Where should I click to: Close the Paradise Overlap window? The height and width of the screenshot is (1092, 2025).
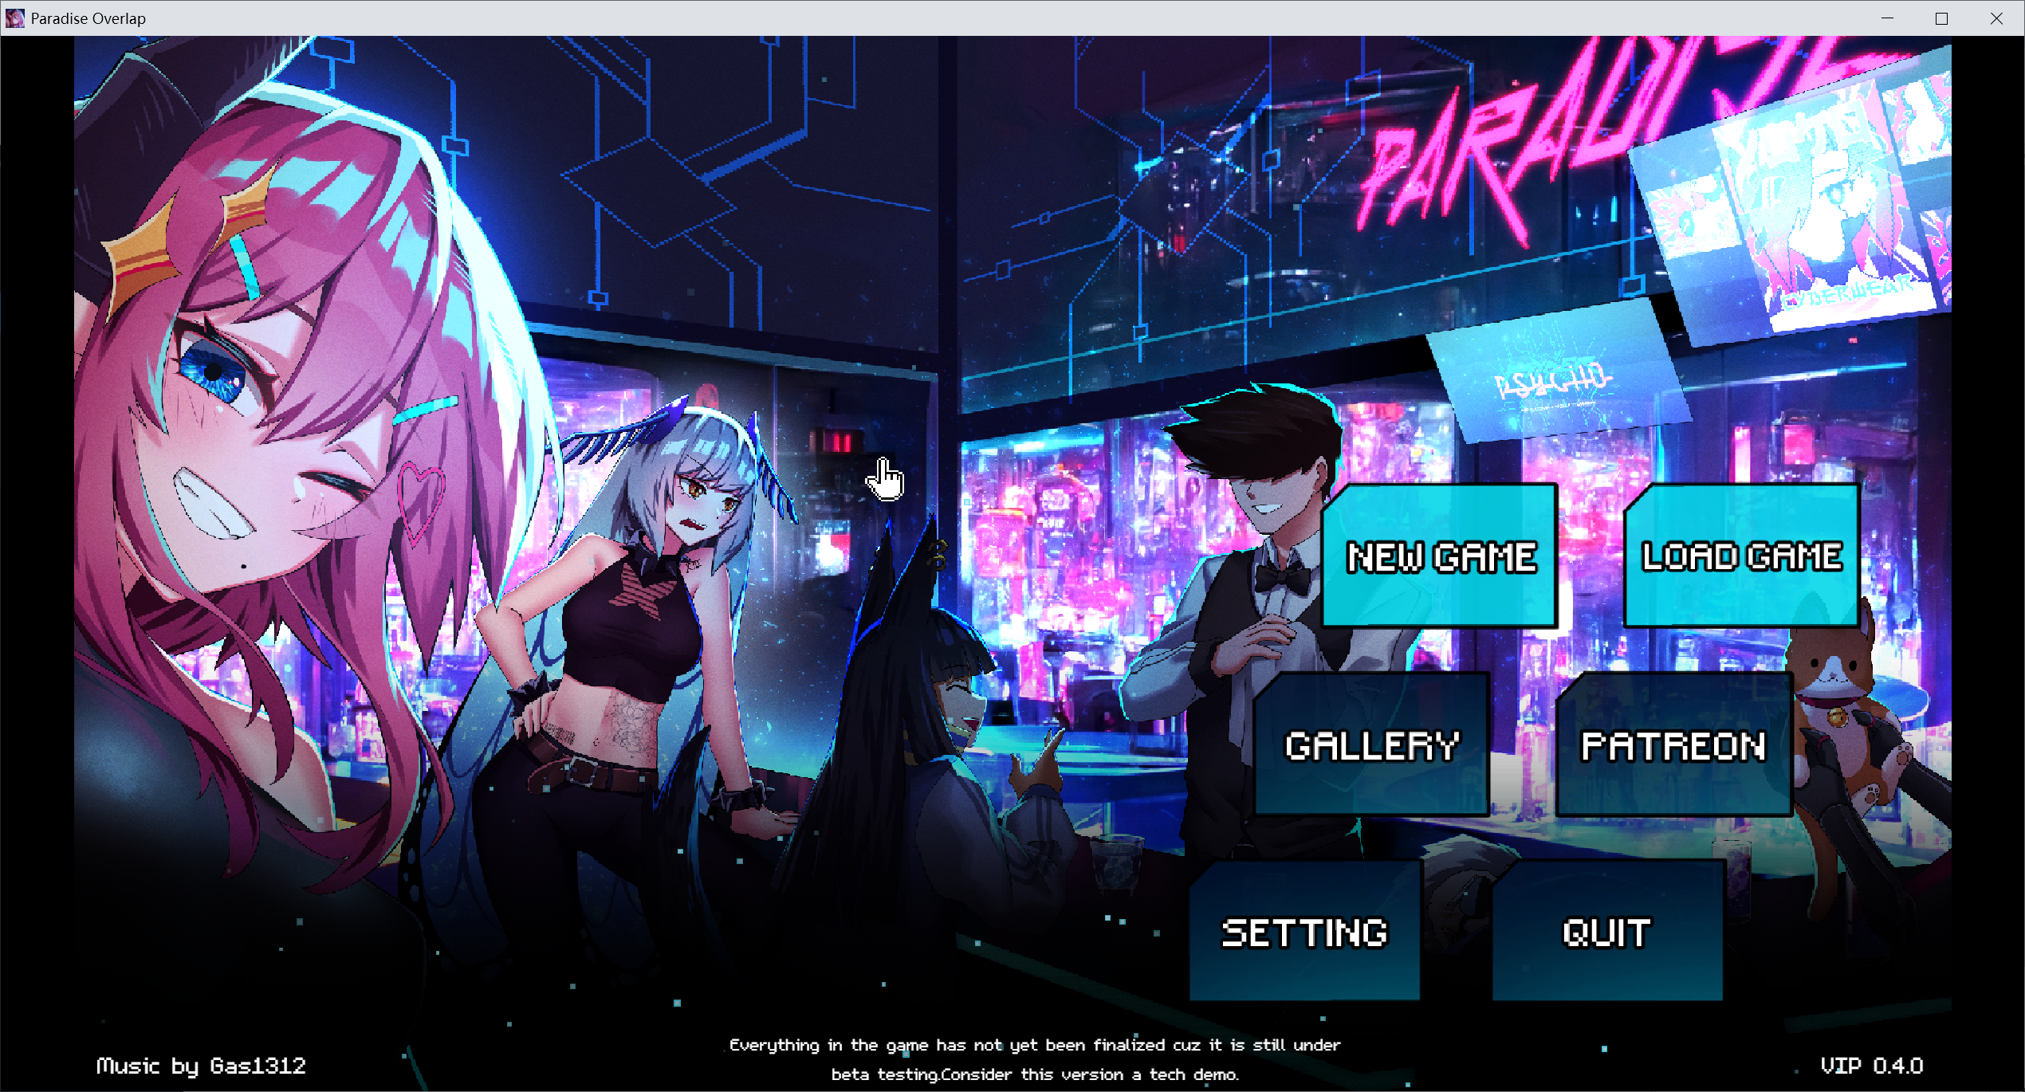click(x=1996, y=18)
